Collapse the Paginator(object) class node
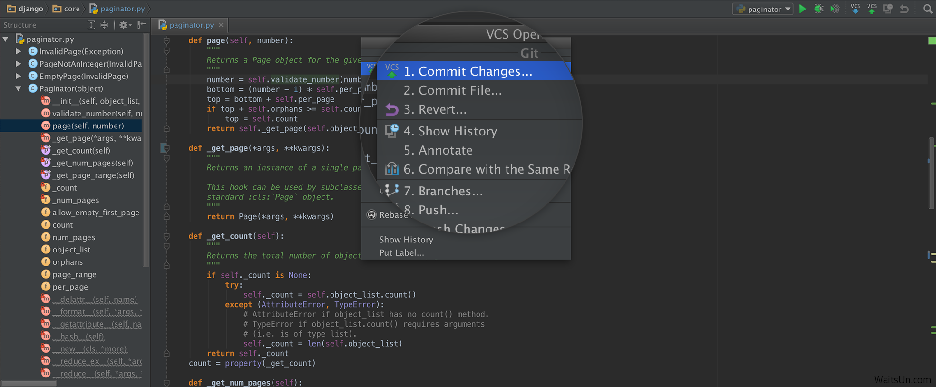 [19, 88]
